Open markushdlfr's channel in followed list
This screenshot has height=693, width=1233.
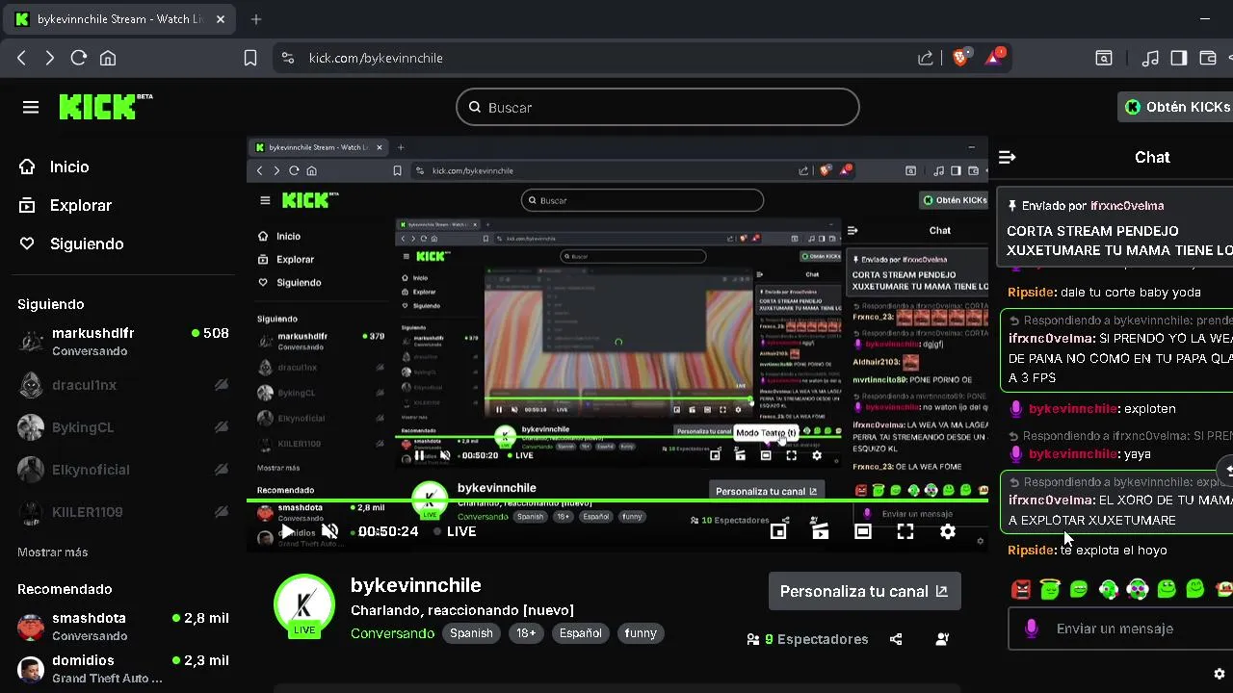pyautogui.click(x=122, y=342)
